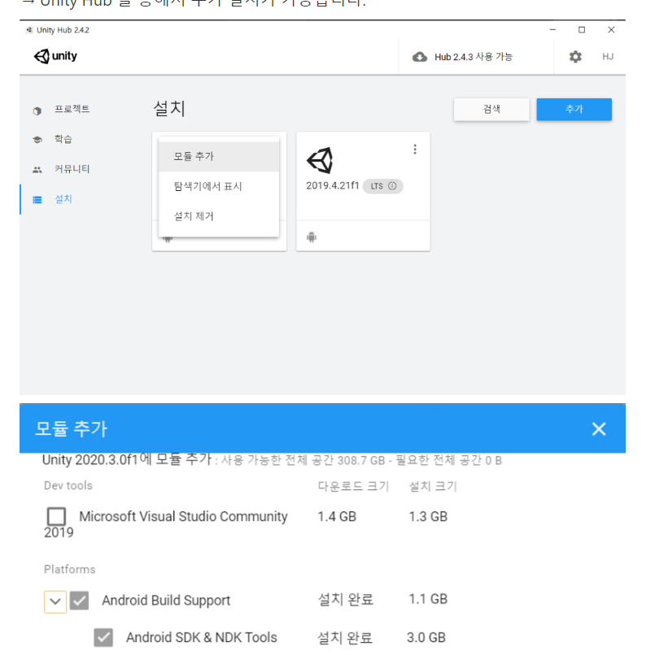Choose 설치 제거 from context menu
This screenshot has width=668, height=655.
[219, 216]
